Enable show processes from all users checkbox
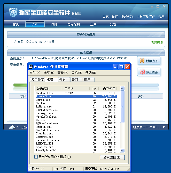Viewport: 171px width, 173px height. coord(36,157)
